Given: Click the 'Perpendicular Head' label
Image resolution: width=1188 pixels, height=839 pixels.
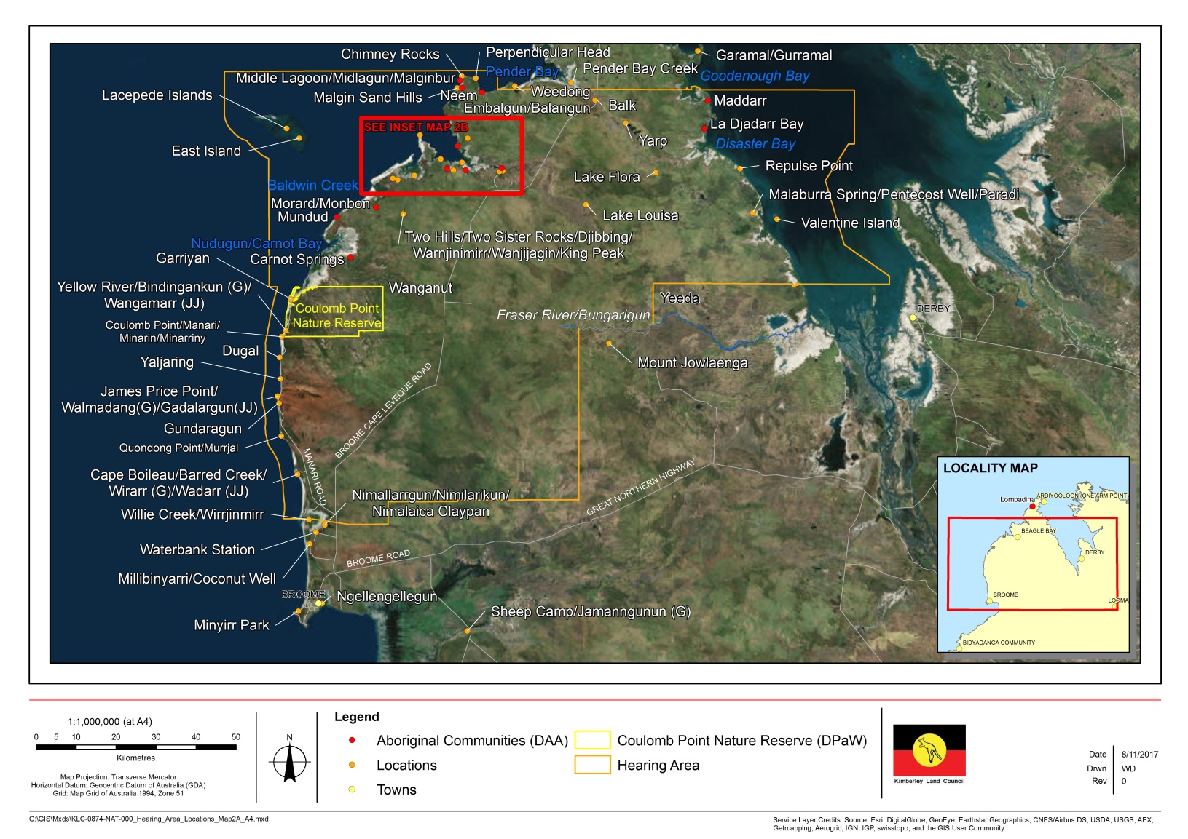Looking at the screenshot, I should (x=548, y=52).
